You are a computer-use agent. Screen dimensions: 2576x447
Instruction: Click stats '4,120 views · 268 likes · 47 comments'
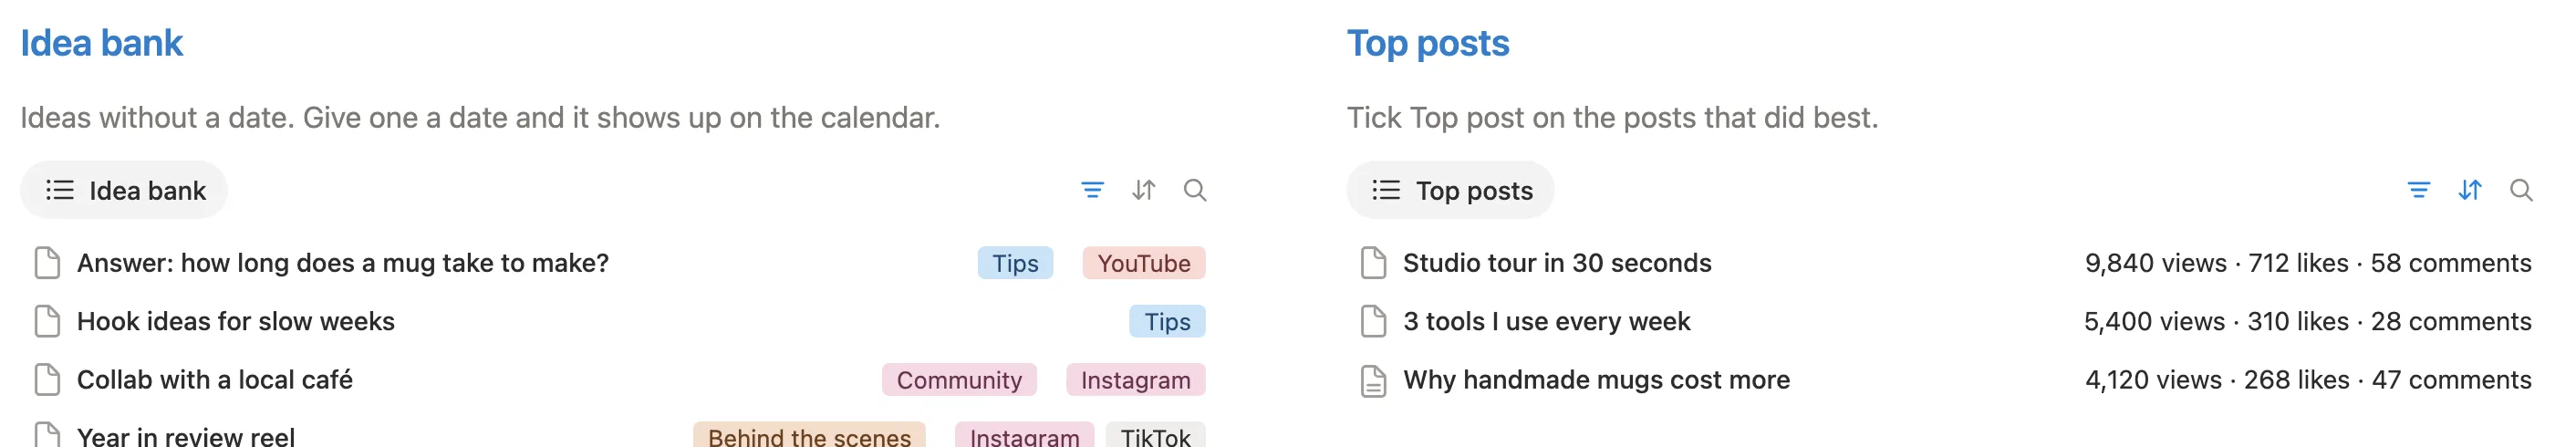(2308, 380)
